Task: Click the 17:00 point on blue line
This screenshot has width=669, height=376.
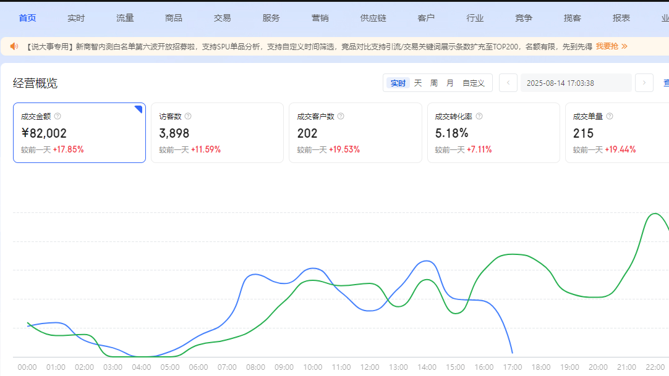Action: (513, 353)
